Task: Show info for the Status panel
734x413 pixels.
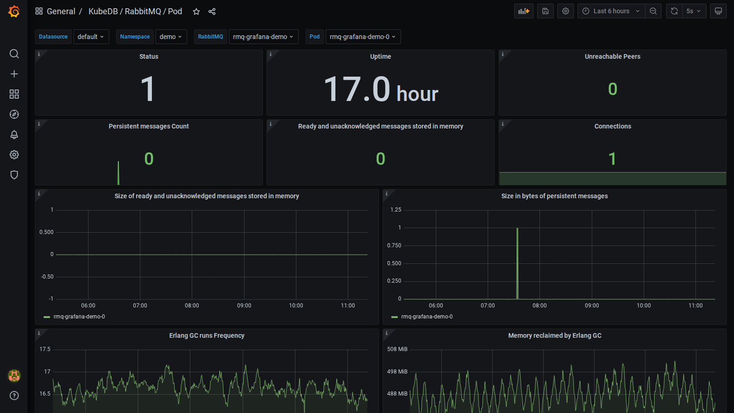Action: [x=39, y=54]
